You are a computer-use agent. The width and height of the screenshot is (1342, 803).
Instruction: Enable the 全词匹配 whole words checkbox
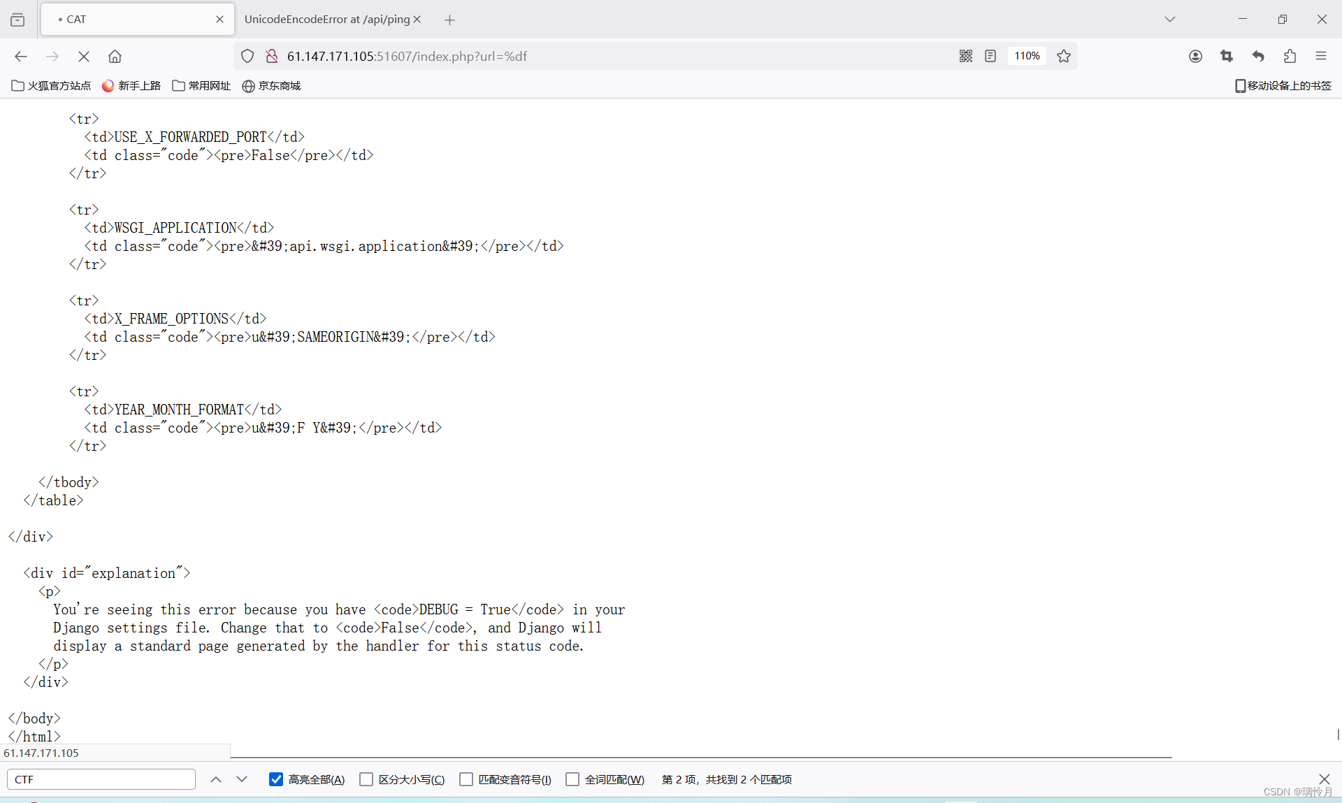(572, 779)
